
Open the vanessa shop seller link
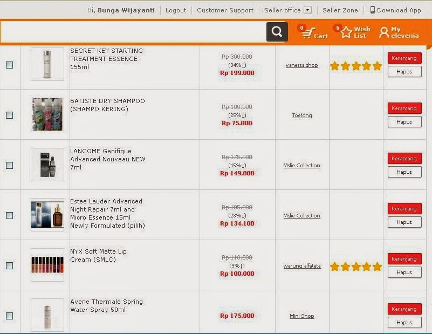click(x=301, y=65)
